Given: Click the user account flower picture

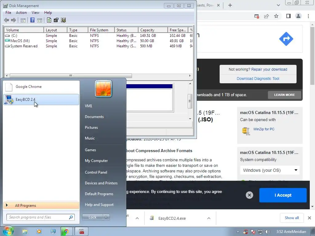Looking at the screenshot, I should tap(103, 88).
